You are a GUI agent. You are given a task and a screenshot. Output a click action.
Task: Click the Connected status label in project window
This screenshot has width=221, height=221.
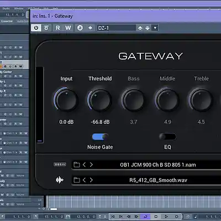point(7,21)
